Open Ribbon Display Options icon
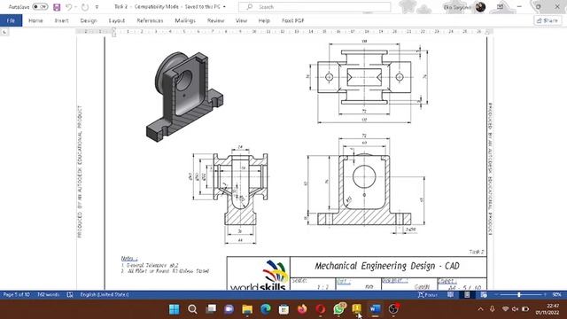This screenshot has height=319, width=567. click(500, 7)
